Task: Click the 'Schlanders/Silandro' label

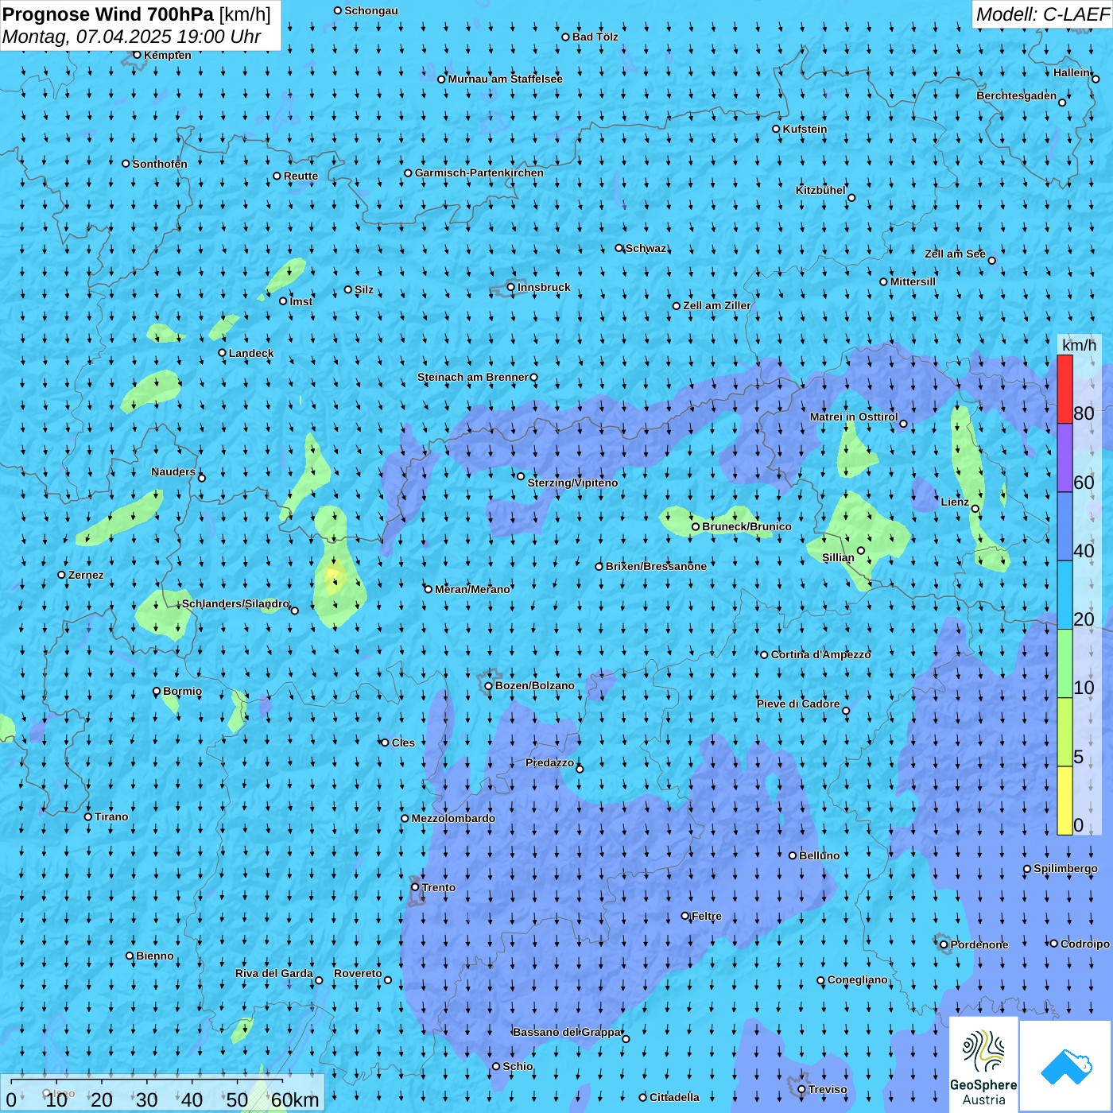Action: 236,603
